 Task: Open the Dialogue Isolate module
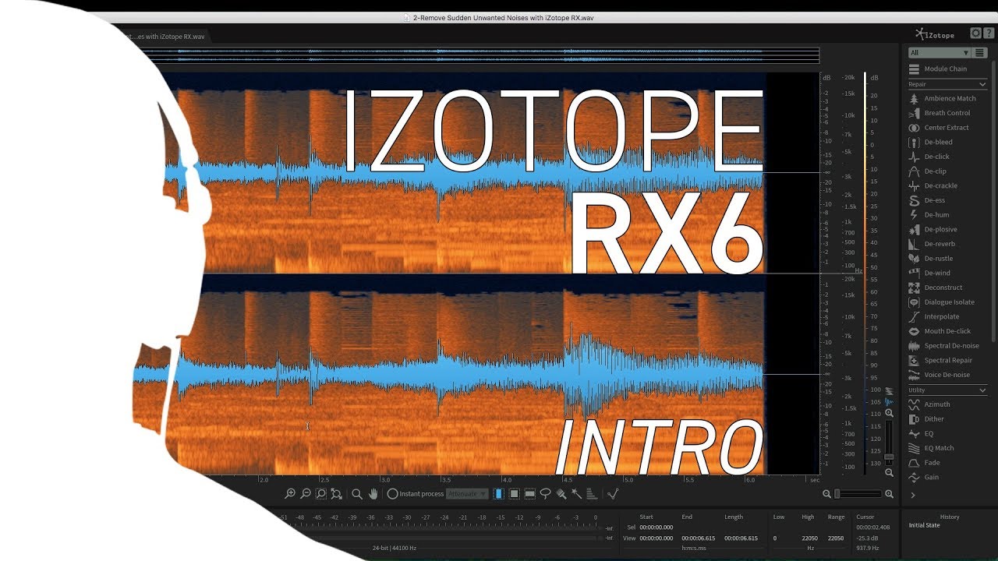point(943,302)
